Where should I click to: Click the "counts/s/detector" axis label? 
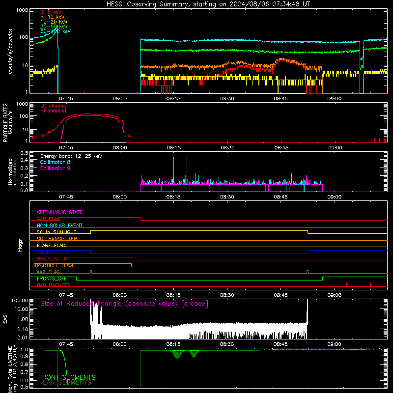click(x=10, y=51)
